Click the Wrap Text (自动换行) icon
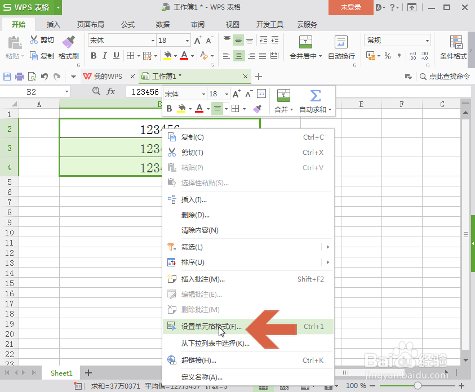The width and height of the screenshot is (475, 392). point(341,42)
